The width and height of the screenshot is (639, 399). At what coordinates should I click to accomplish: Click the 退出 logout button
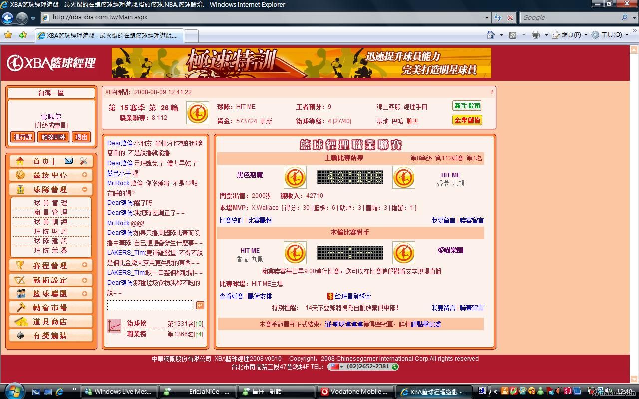81,137
